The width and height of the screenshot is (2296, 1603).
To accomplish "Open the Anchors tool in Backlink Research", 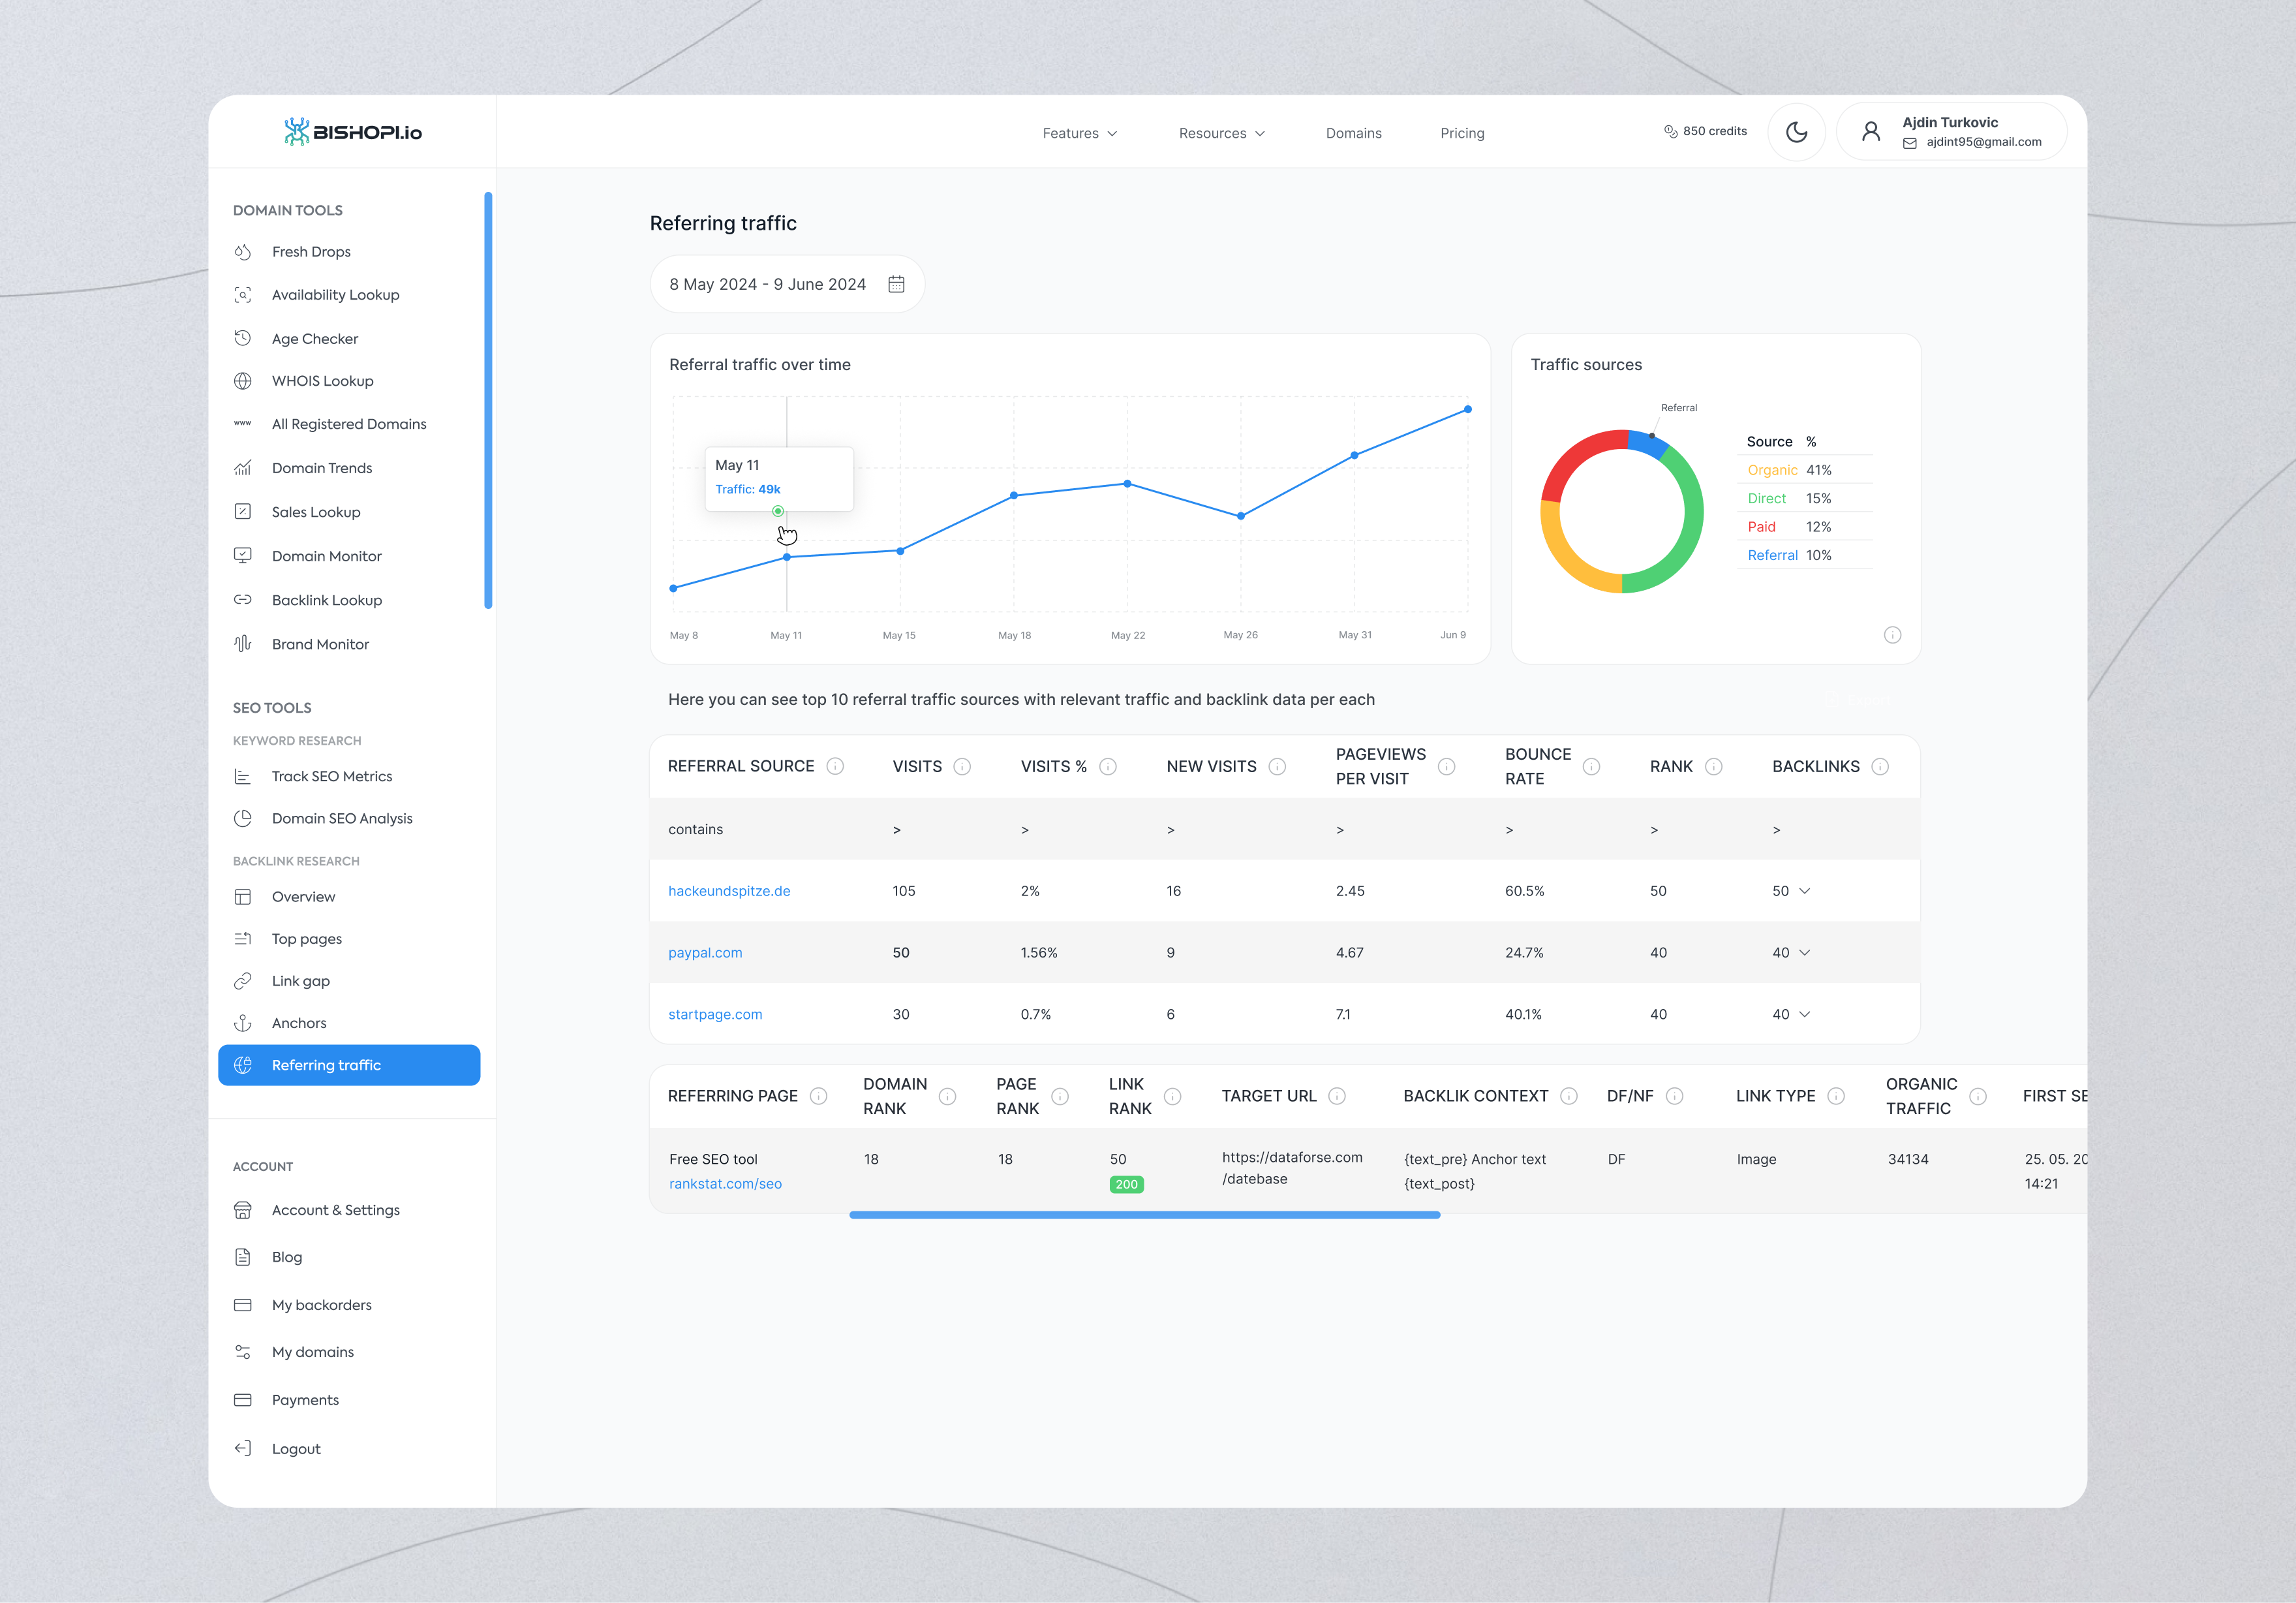I will coord(298,1023).
